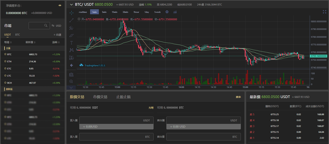Click the back arrow in chart toolbar
The image size is (329, 144).
71,65
